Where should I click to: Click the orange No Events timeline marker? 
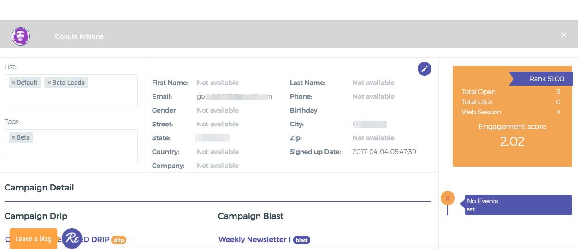point(448,198)
